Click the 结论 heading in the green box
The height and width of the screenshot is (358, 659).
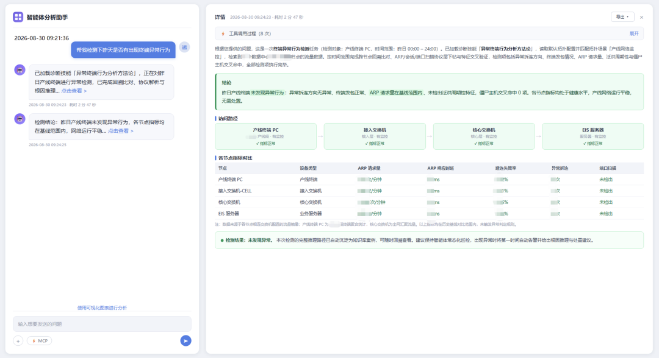tap(226, 83)
